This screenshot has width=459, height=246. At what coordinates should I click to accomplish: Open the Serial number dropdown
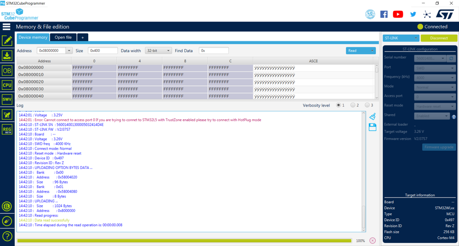(x=430, y=58)
